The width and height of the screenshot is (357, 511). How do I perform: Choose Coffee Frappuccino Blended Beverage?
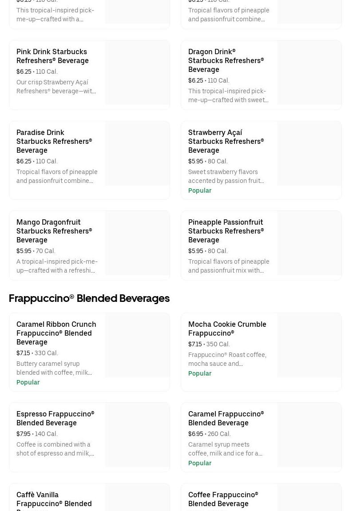pos(223,499)
